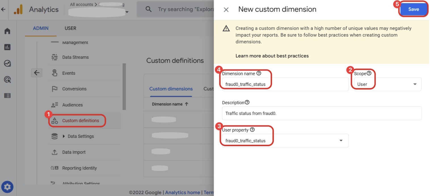The height and width of the screenshot is (196, 430).
Task: Click the Analytics home footer link
Action: [183, 192]
